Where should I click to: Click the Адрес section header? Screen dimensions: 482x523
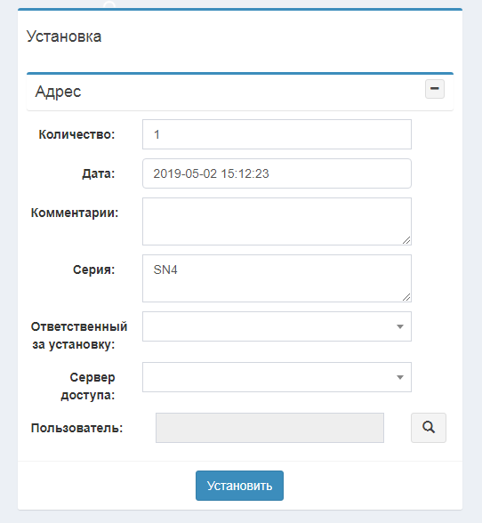click(x=59, y=92)
